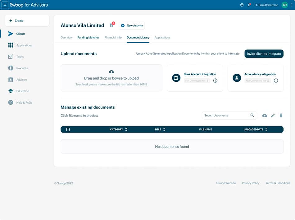Click the Swoop for Advisors logo text
Screen dimensions: 295x220
29,5
